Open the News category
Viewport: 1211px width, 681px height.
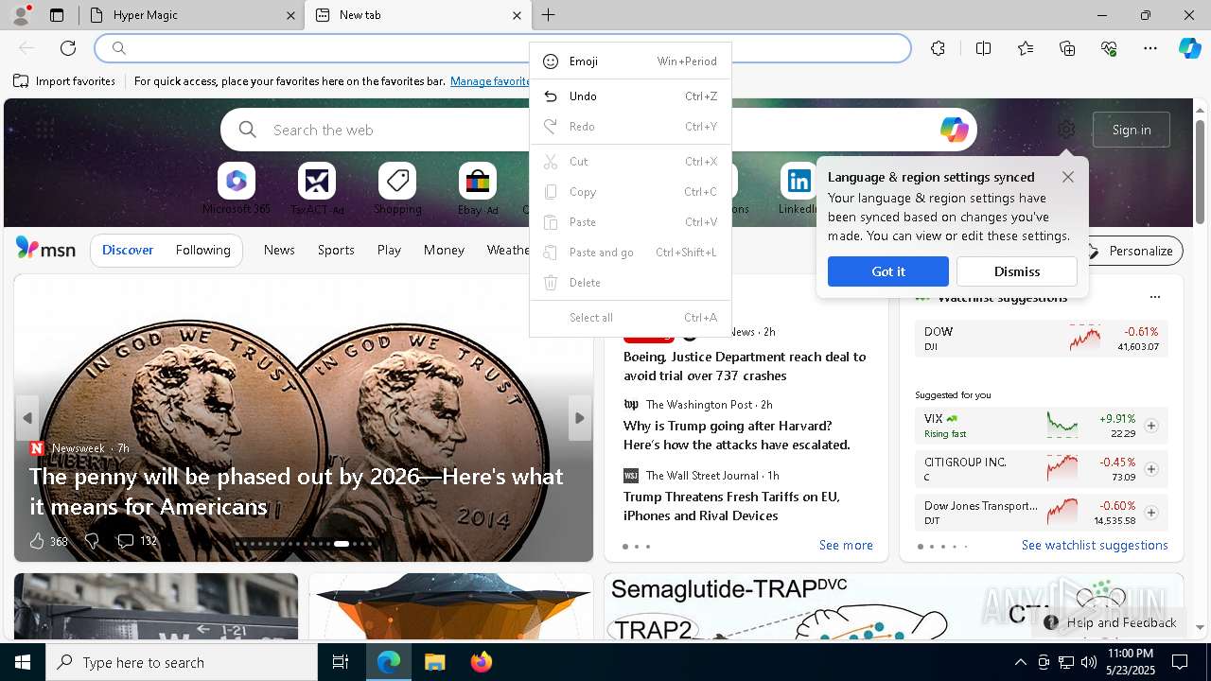point(279,250)
